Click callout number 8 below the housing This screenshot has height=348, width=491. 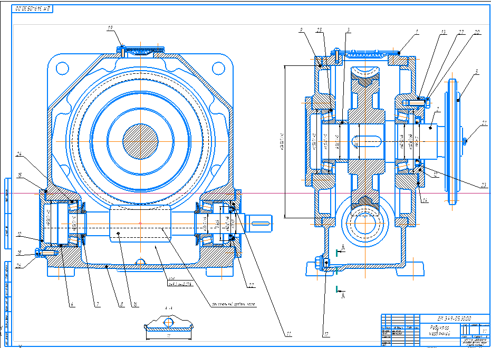click(121, 304)
